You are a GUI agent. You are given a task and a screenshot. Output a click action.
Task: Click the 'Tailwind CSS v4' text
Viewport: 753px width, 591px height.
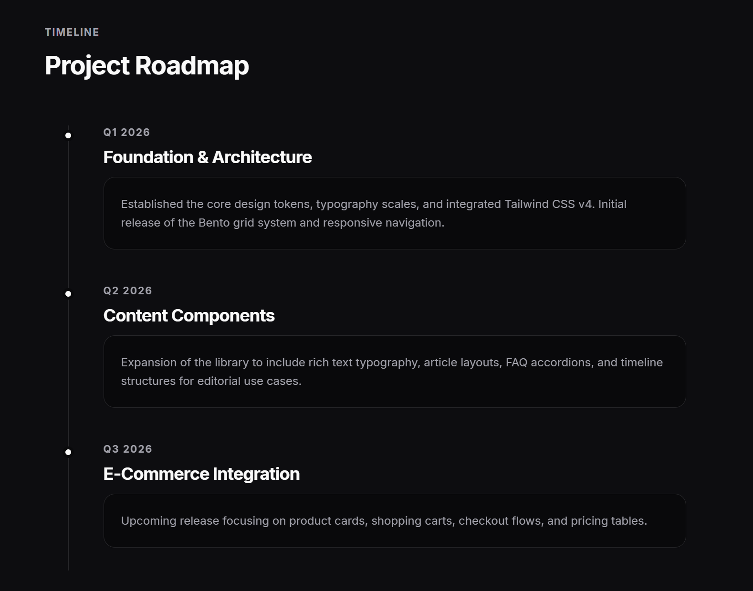(x=548, y=204)
